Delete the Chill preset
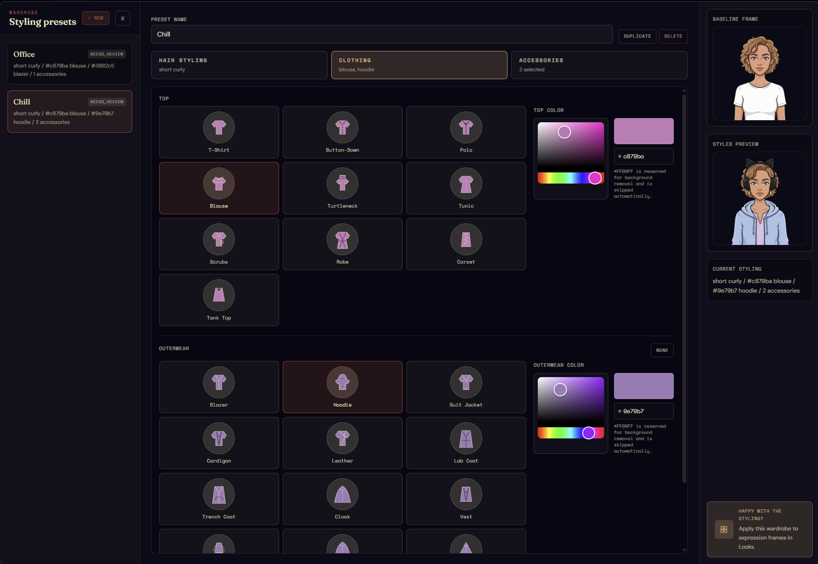This screenshot has height=564, width=818. pyautogui.click(x=673, y=36)
